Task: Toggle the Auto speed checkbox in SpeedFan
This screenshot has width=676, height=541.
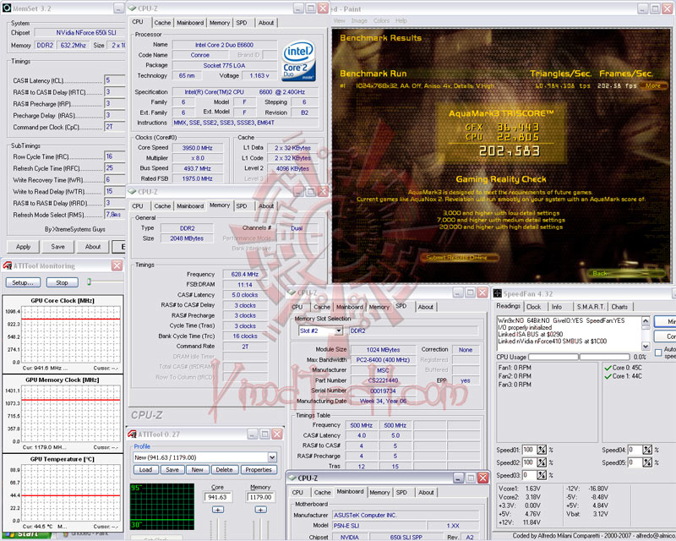Action: (x=658, y=352)
